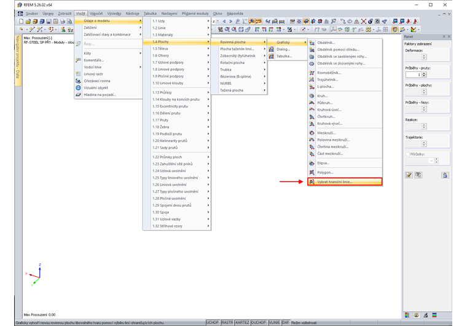Click the Dialog icon in the submenu

271,49
